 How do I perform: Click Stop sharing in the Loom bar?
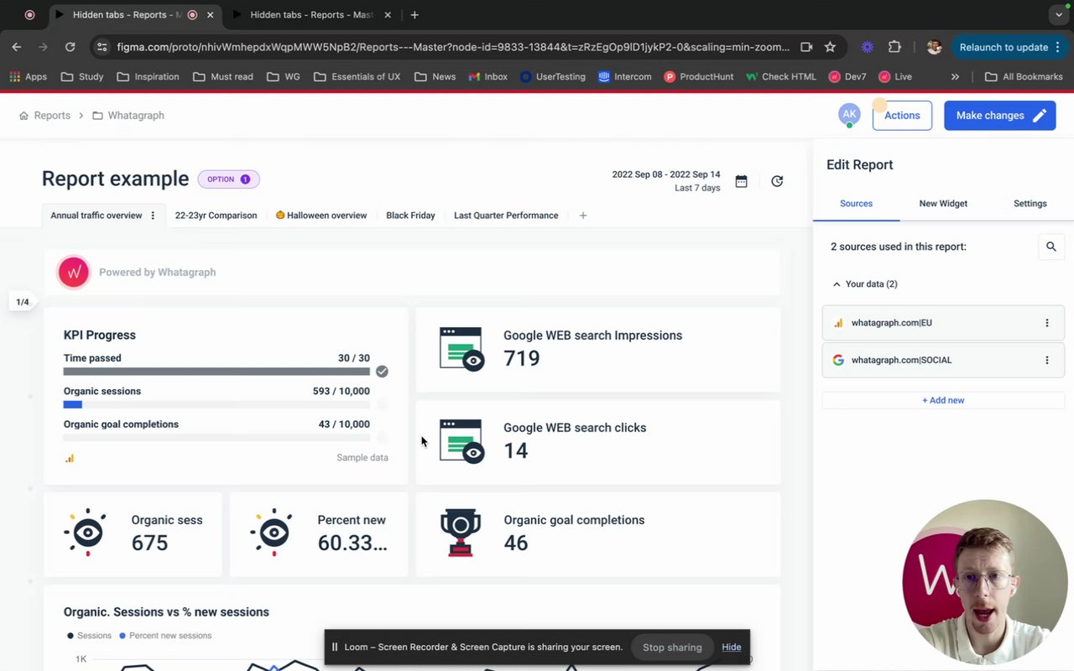[x=672, y=648]
